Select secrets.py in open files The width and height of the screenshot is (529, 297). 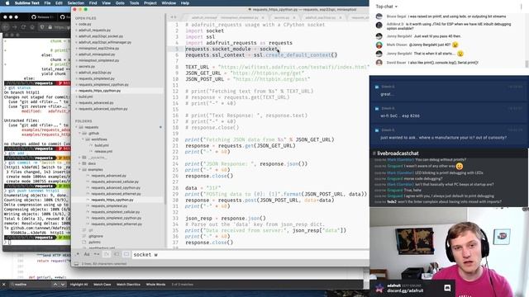tap(87, 67)
